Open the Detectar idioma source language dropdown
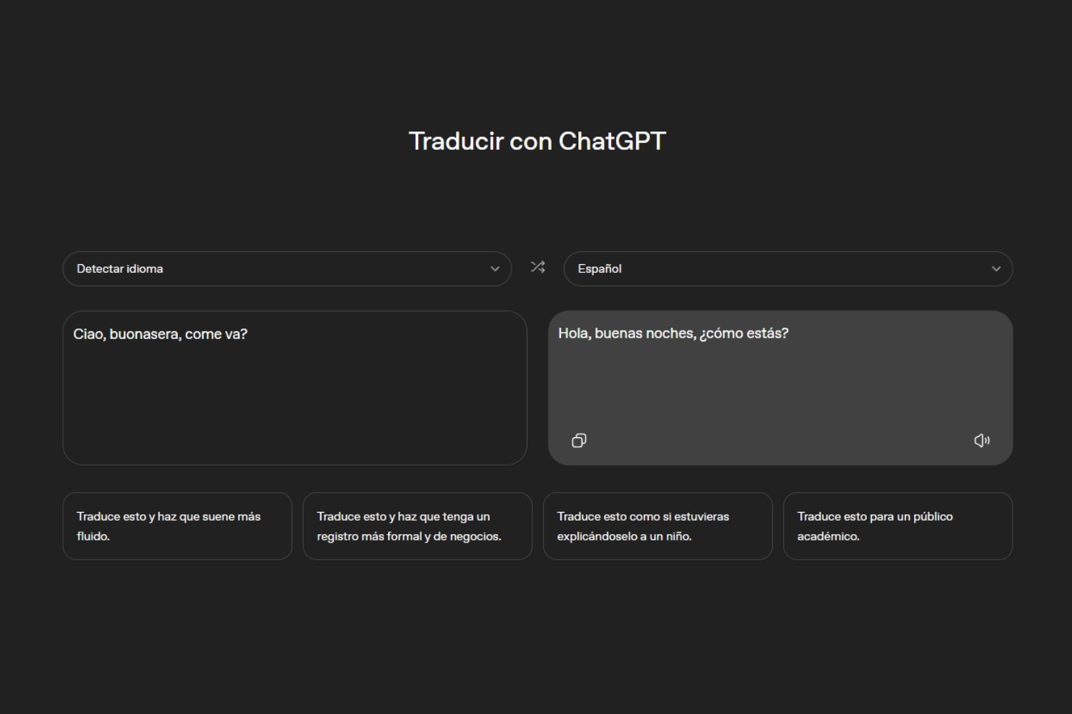1072x714 pixels. coord(286,269)
